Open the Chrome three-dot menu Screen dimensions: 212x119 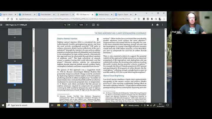[164, 19]
